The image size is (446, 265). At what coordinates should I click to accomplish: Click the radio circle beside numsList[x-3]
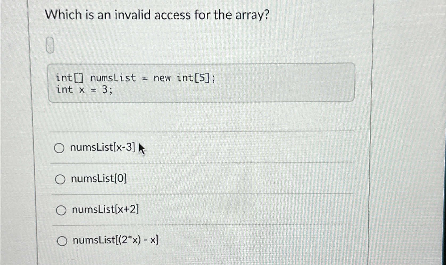pos(60,148)
